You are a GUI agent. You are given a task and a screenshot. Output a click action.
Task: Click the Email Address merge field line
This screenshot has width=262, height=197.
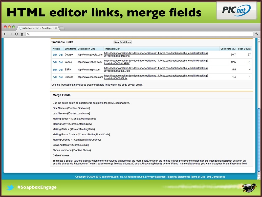point(71,145)
